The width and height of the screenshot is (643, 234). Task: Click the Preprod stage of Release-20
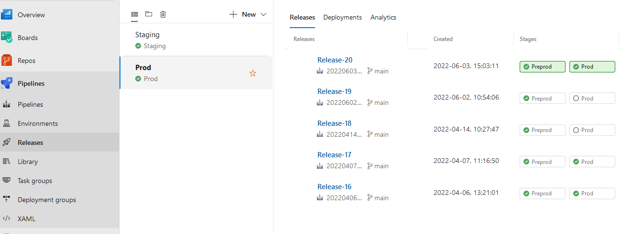(x=542, y=67)
